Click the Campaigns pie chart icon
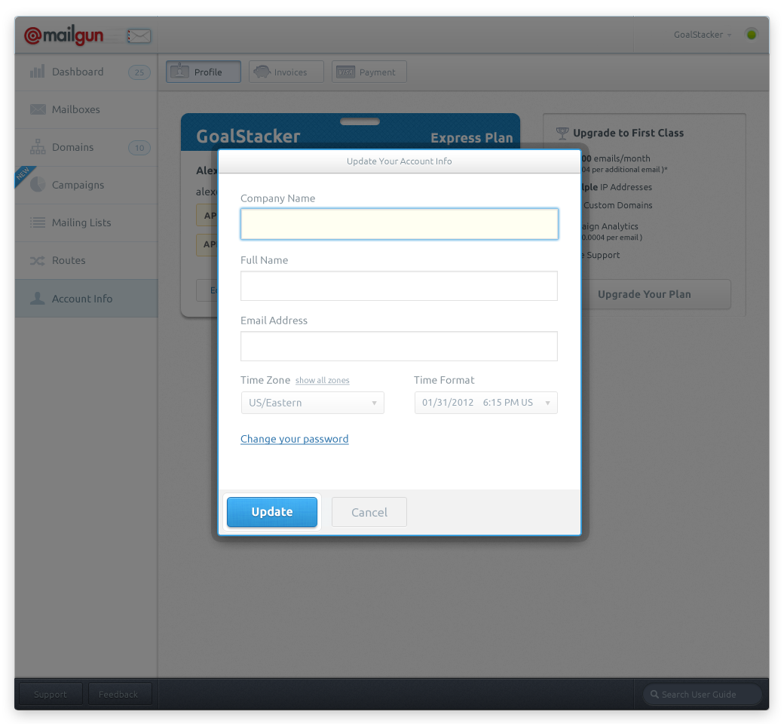Viewport: 784px width, 724px height. [x=38, y=185]
